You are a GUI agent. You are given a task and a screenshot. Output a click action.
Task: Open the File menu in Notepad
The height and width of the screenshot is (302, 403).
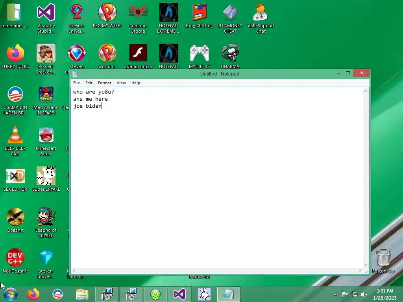76,83
